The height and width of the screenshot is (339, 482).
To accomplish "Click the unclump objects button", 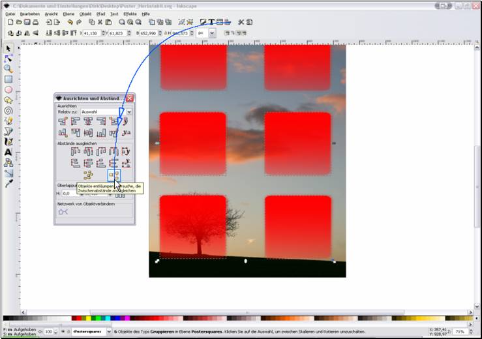I will [115, 175].
